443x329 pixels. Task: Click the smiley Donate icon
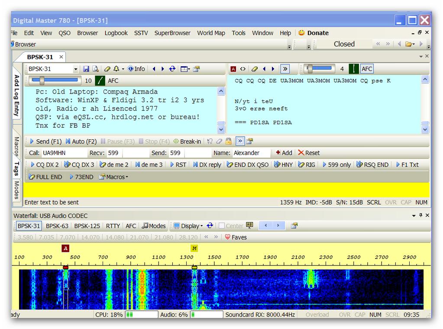click(301, 33)
